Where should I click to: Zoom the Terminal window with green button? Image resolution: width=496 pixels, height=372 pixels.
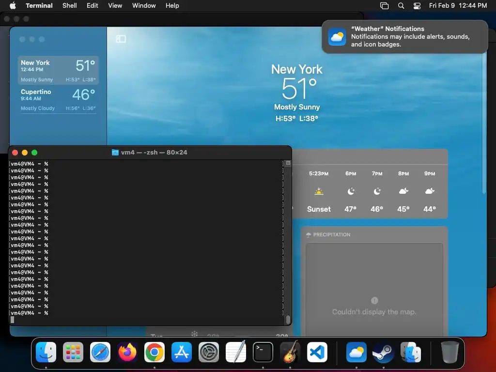coord(34,153)
